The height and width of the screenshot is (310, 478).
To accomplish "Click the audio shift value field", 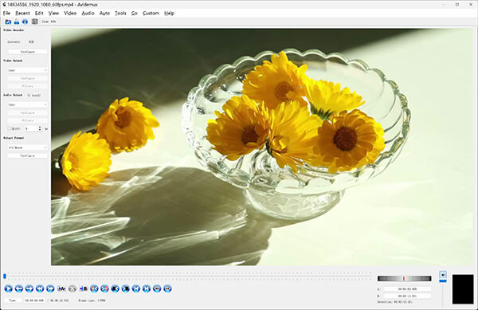I will click(x=31, y=128).
